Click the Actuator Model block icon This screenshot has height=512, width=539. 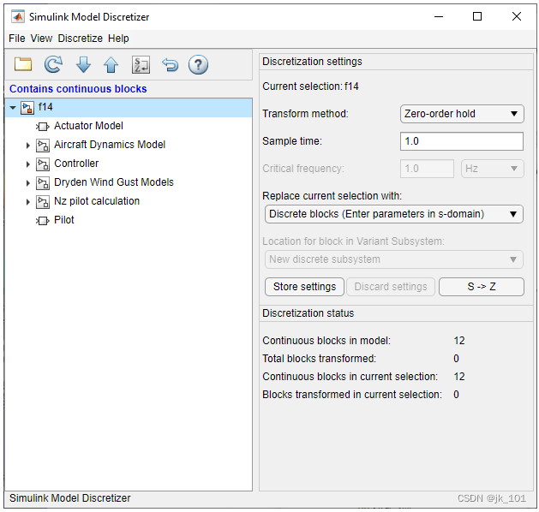42,127
